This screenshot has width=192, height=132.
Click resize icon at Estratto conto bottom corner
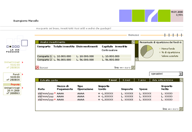(x=181, y=109)
